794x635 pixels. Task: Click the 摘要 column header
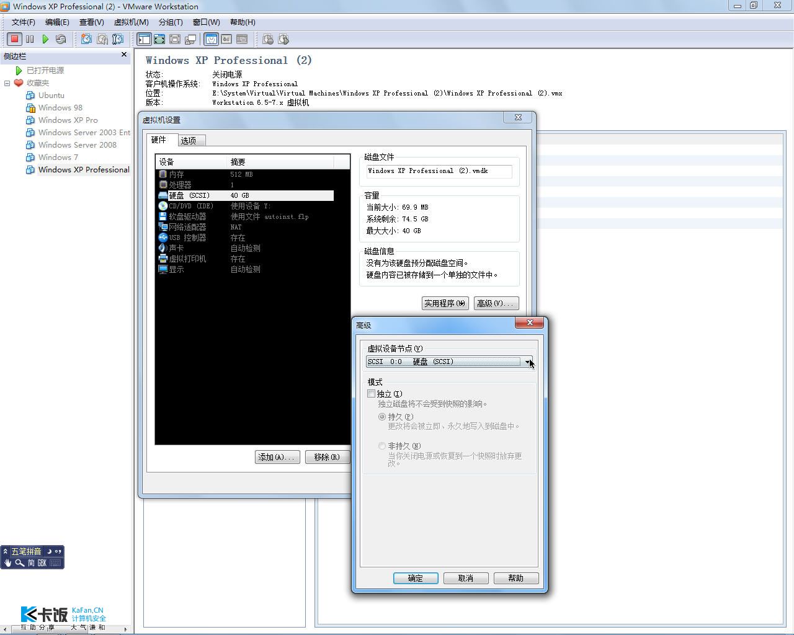(x=280, y=162)
